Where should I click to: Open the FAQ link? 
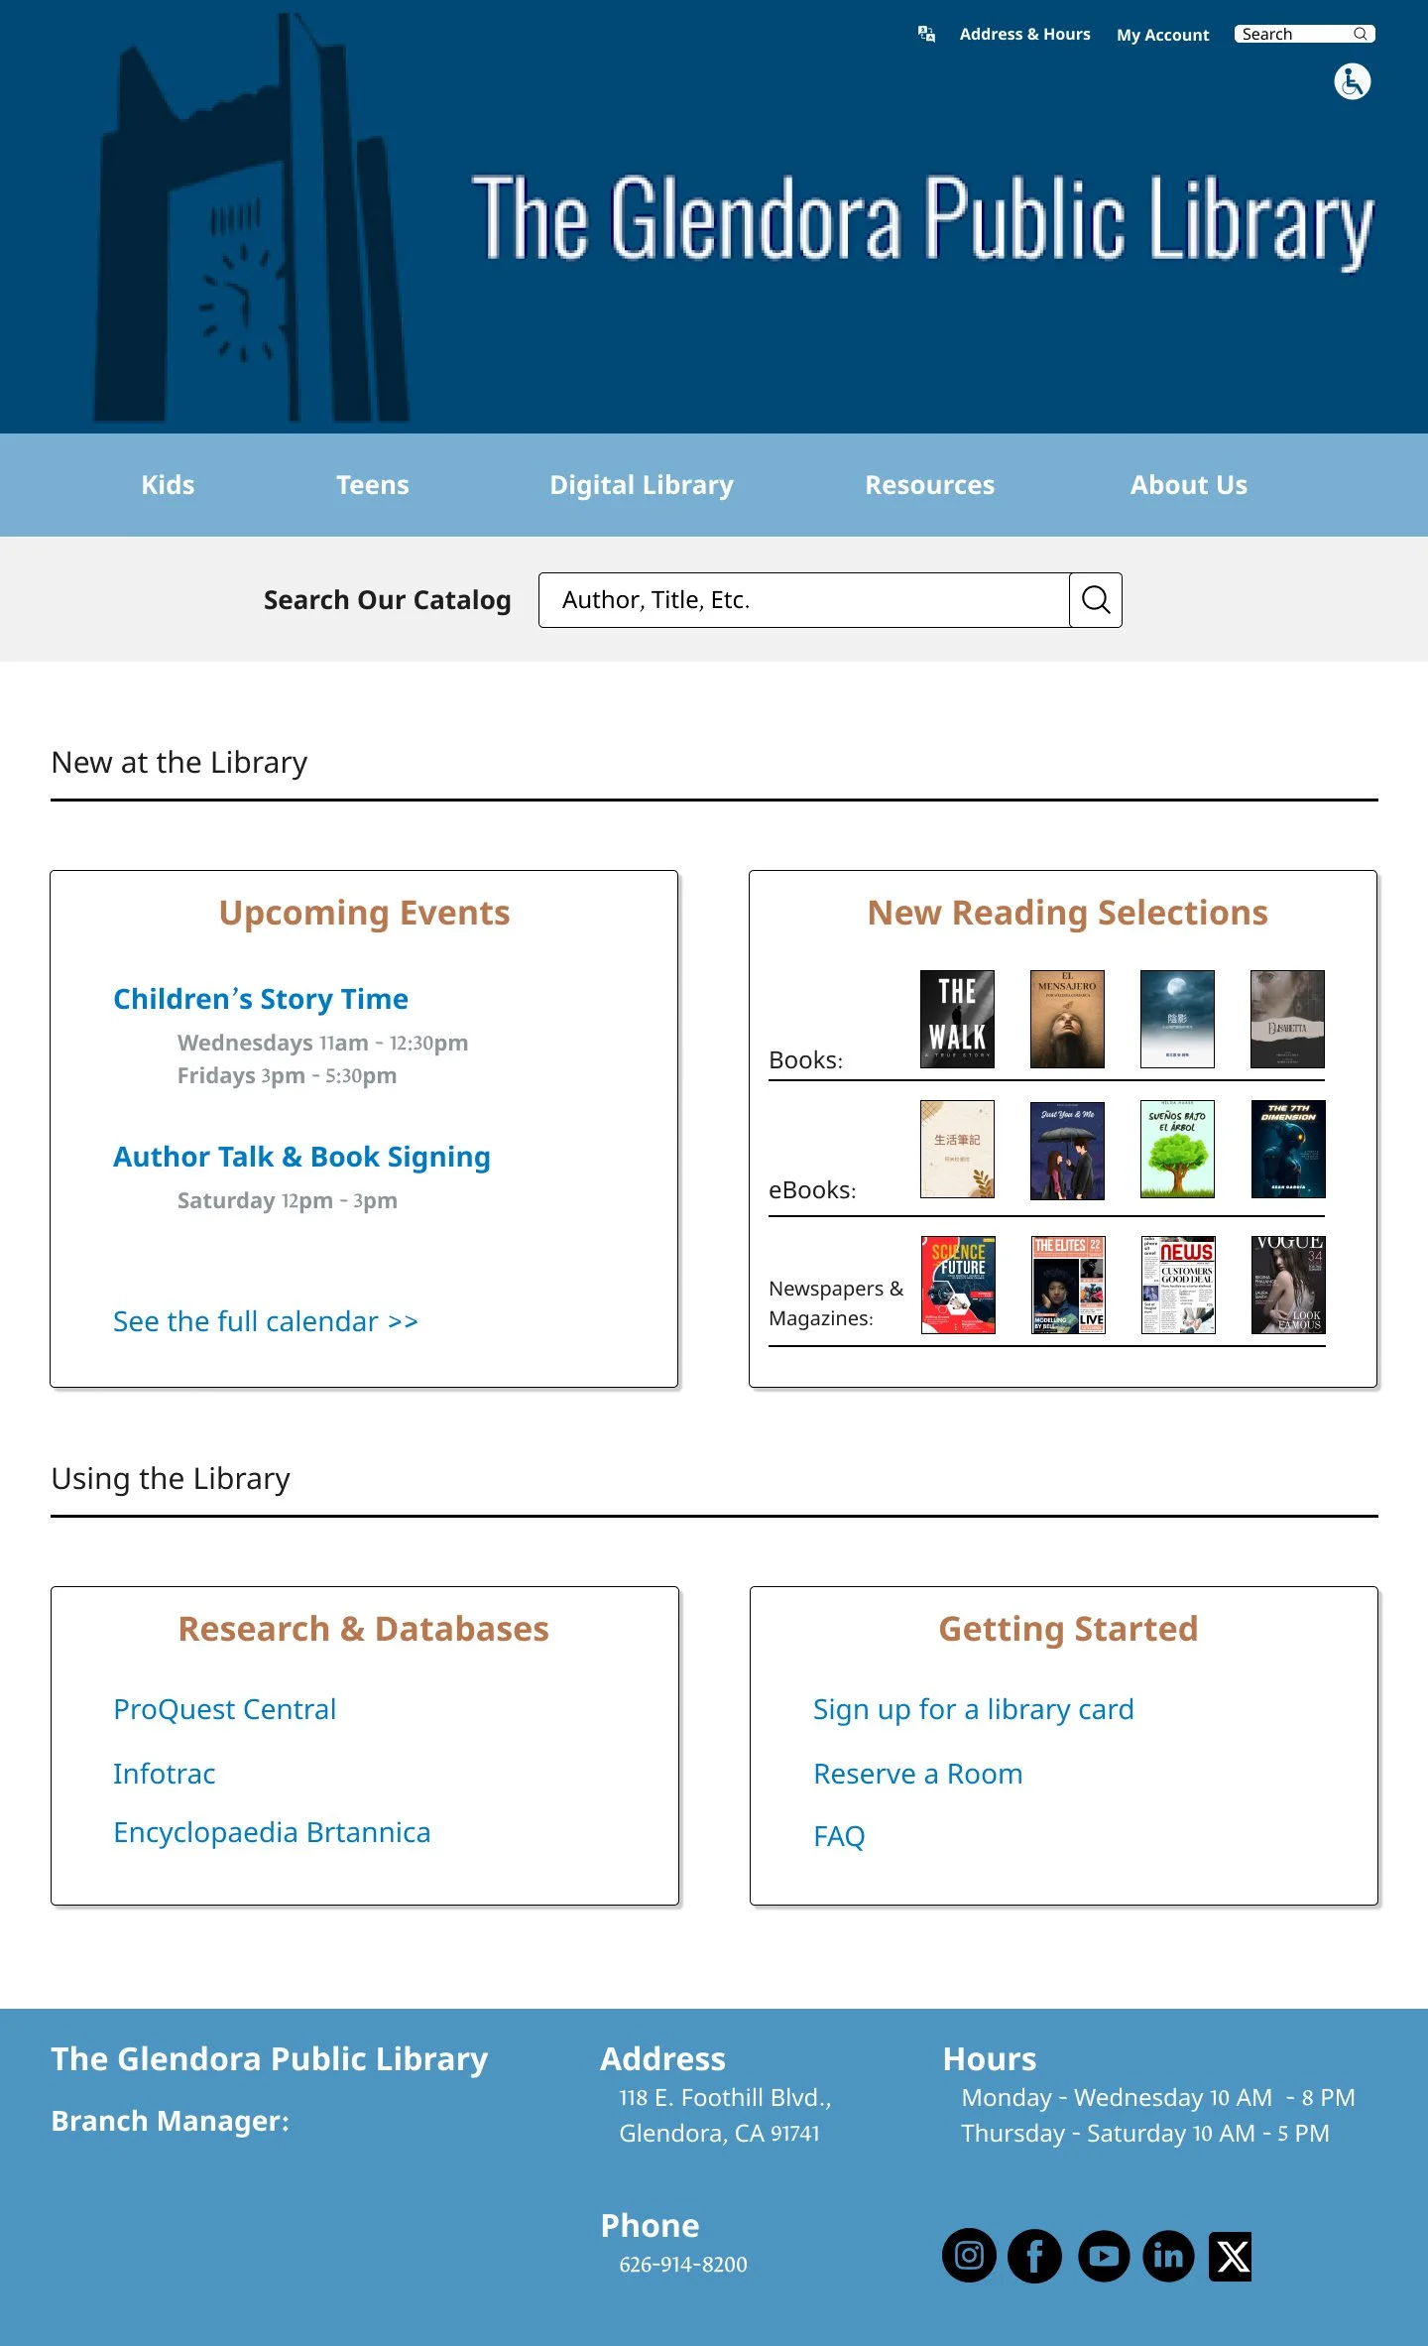[839, 1836]
